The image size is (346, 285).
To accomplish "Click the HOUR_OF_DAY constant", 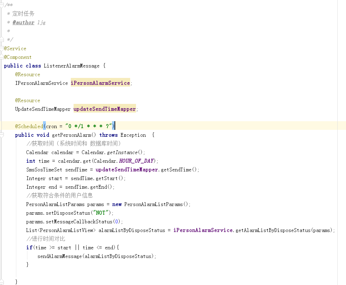I will (x=136, y=161).
